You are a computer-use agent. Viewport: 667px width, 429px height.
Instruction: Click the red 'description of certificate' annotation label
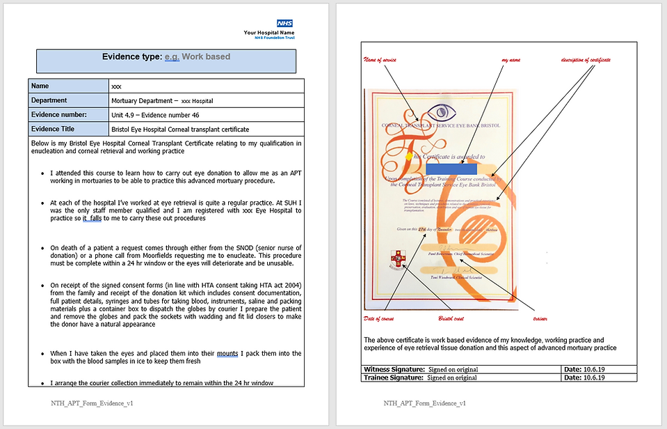[x=586, y=60]
